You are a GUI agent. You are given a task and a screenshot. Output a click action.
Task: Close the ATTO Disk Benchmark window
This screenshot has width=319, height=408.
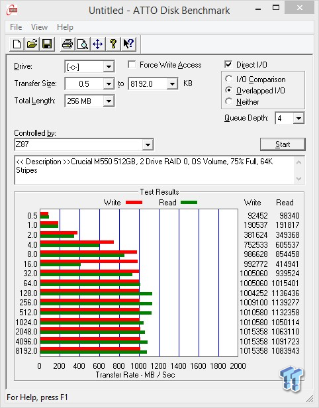pyautogui.click(x=300, y=8)
